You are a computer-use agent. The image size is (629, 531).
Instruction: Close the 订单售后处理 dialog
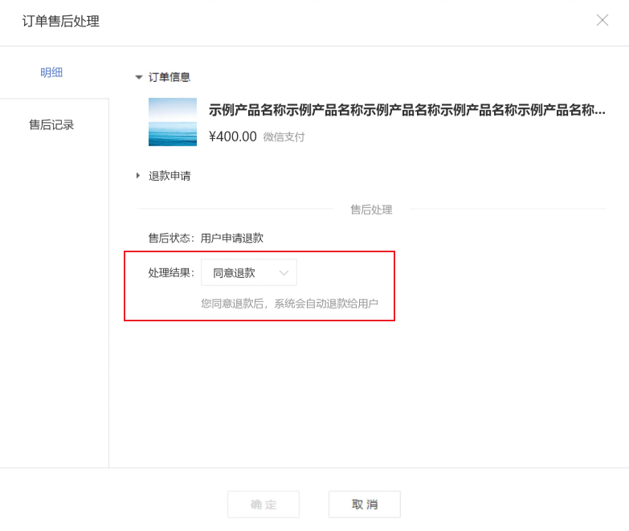[x=602, y=20]
